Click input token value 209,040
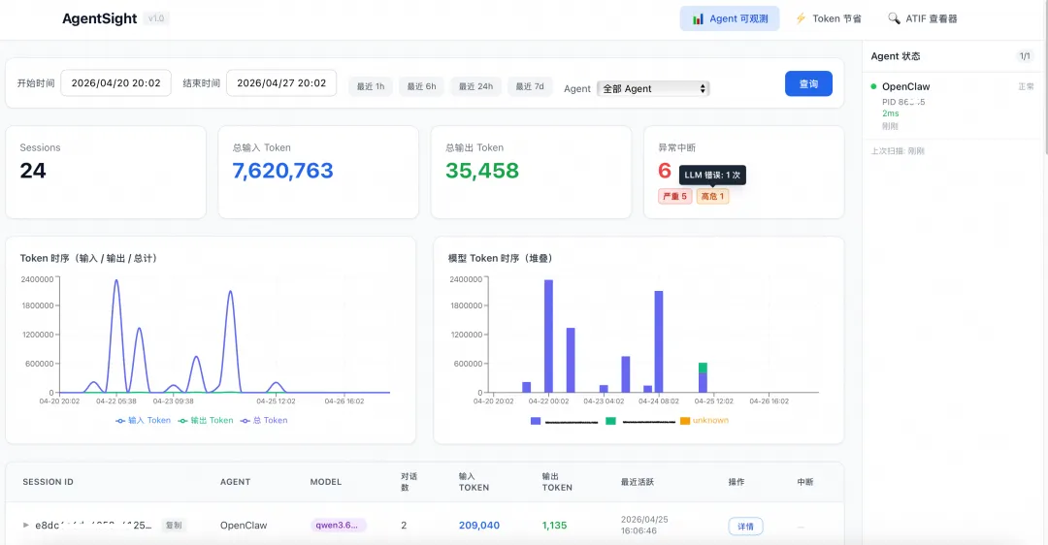The image size is (1048, 545). 479,525
